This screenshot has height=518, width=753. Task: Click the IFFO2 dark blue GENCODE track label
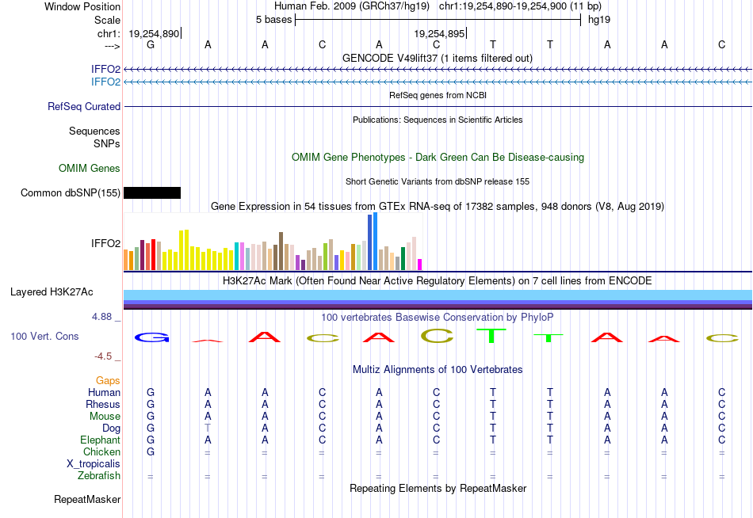(105, 69)
